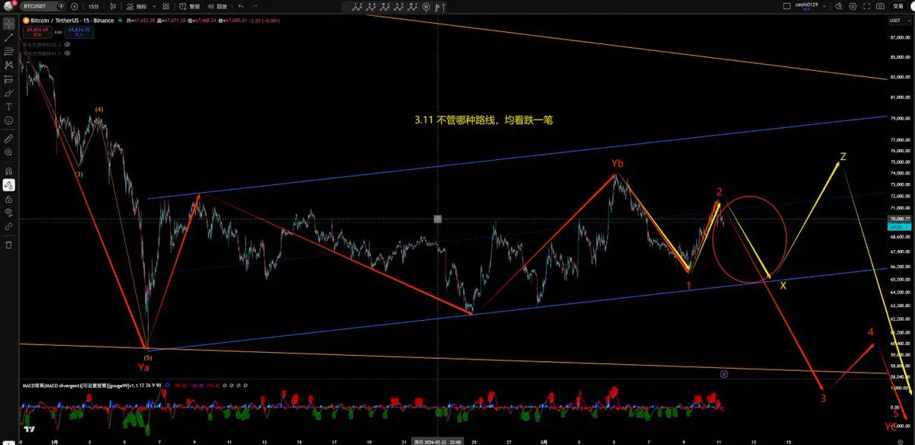Open the forecasting and measurement tools
Viewport: 915px width, 445px height.
[9, 78]
